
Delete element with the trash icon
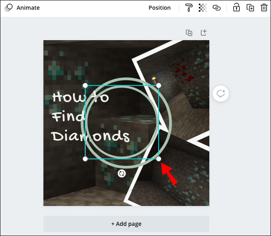click(264, 8)
